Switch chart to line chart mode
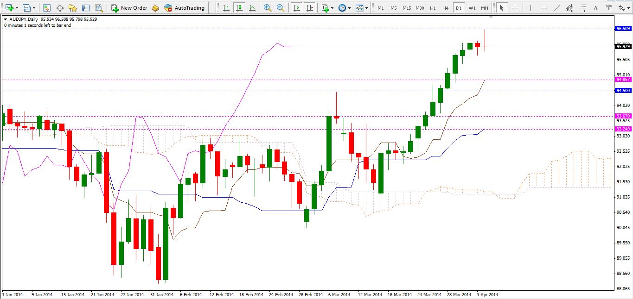This screenshot has width=633, height=299. (252, 8)
